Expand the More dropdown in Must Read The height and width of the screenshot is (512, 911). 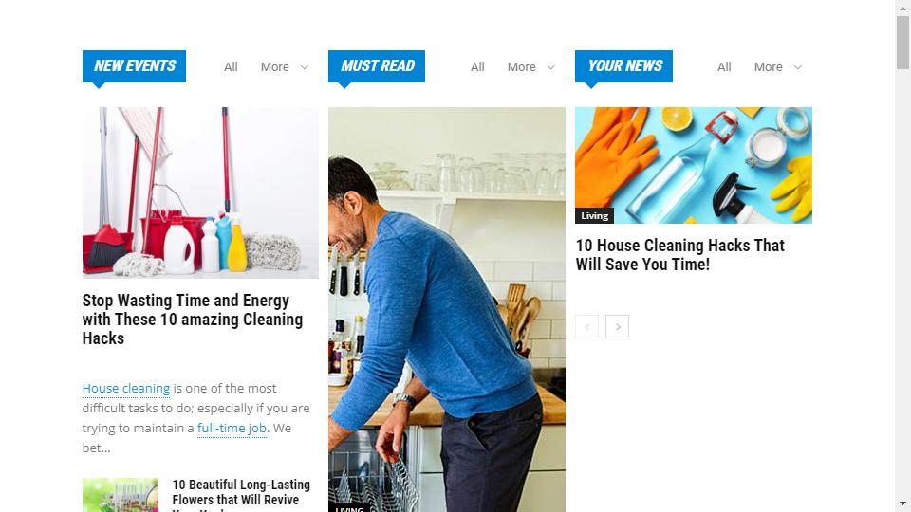(531, 66)
